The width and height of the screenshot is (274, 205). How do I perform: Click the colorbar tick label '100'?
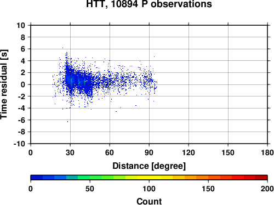149,189
